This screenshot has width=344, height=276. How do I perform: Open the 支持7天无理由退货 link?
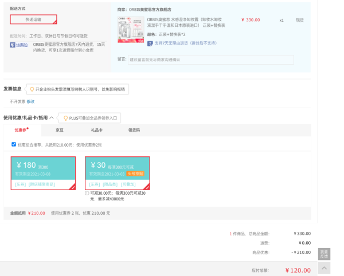(186, 43)
